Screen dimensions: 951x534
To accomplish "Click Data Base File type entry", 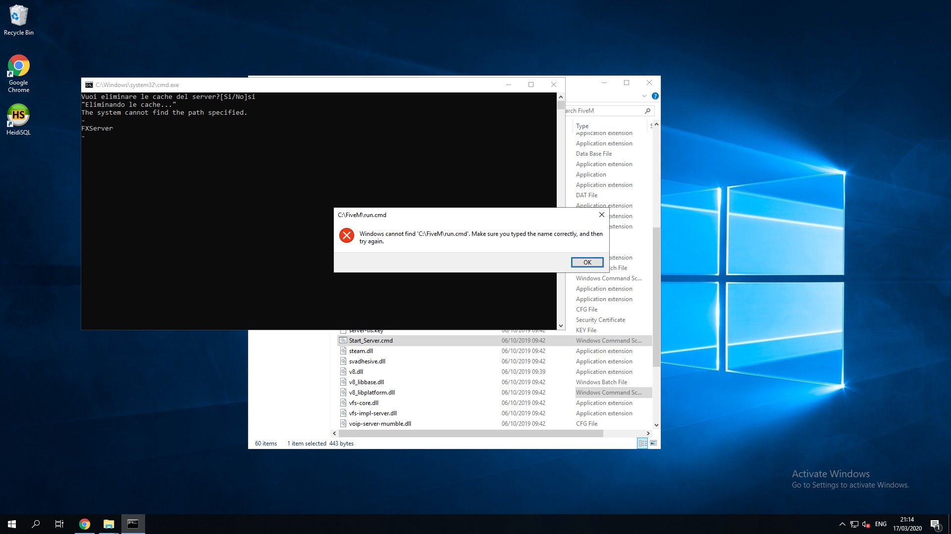I will pos(593,154).
